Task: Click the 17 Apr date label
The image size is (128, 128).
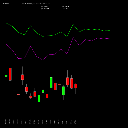Action: click(x=75, y=122)
